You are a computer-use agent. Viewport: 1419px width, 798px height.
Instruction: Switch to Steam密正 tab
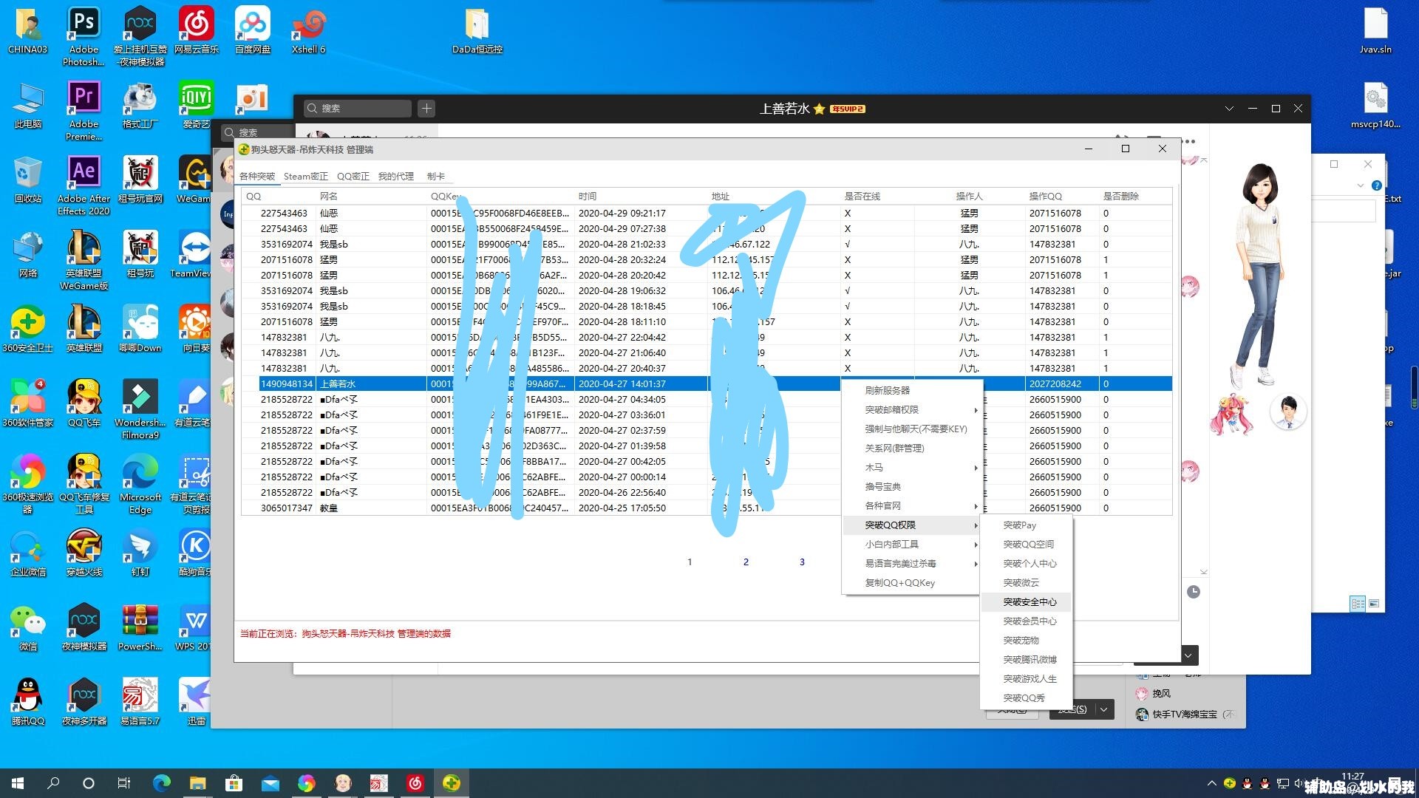coord(305,177)
